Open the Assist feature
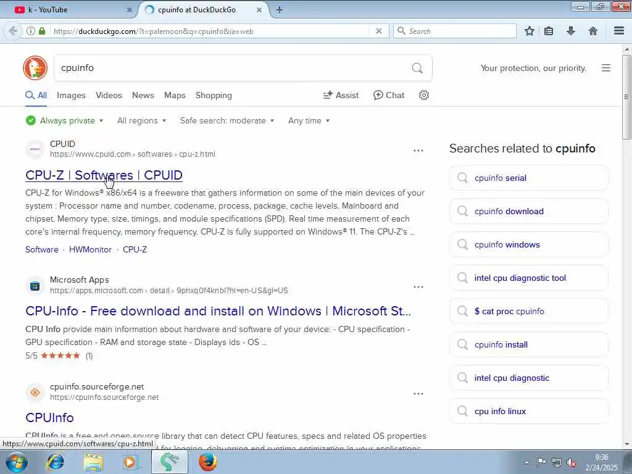This screenshot has width=632, height=474. 341,95
